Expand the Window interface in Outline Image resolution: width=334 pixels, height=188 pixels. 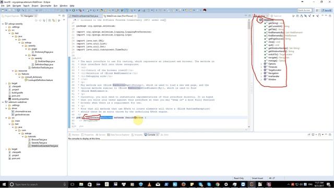[261, 79]
